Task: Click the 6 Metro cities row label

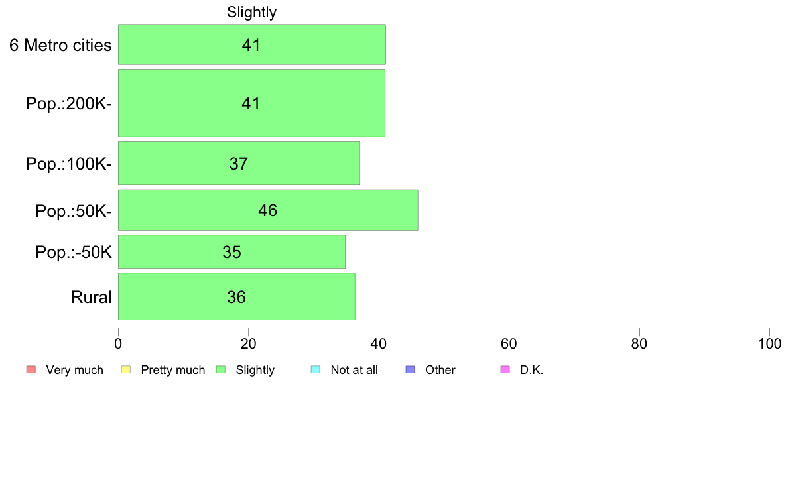Action: click(x=60, y=45)
